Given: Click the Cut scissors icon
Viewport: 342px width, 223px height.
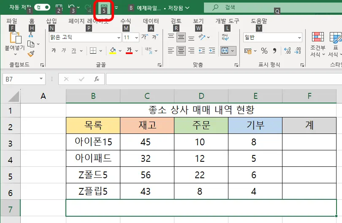Looking at the screenshot, I should pyautogui.click(x=31, y=34).
